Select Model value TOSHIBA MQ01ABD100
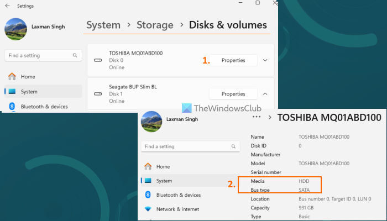 [x=324, y=164]
